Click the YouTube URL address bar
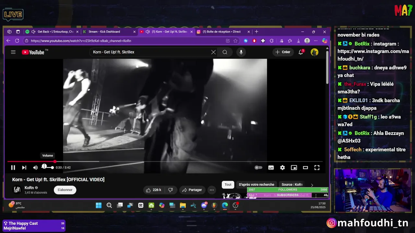Viewport: 415px width, 233px height. 126,41
